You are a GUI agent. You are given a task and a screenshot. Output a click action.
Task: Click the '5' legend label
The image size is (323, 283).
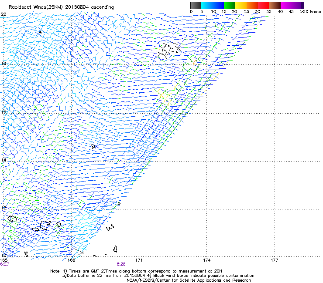coord(202,12)
